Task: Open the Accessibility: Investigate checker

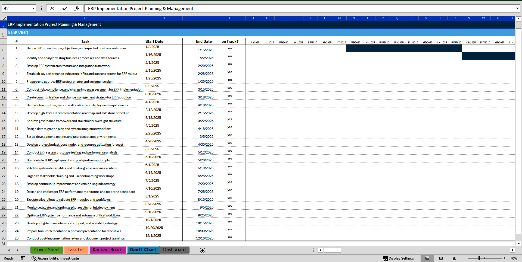Action: pyautogui.click(x=55, y=258)
